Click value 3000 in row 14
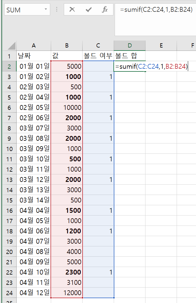 pyautogui.click(x=67, y=190)
